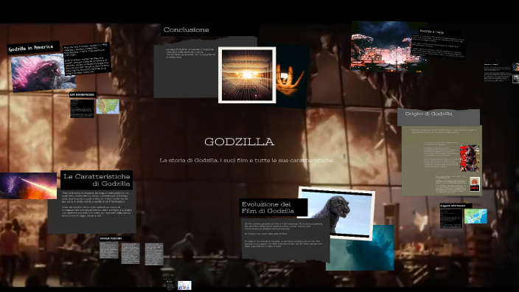
Task: Click the lower tiny thumbnail at far right edge
Action: coord(516,78)
